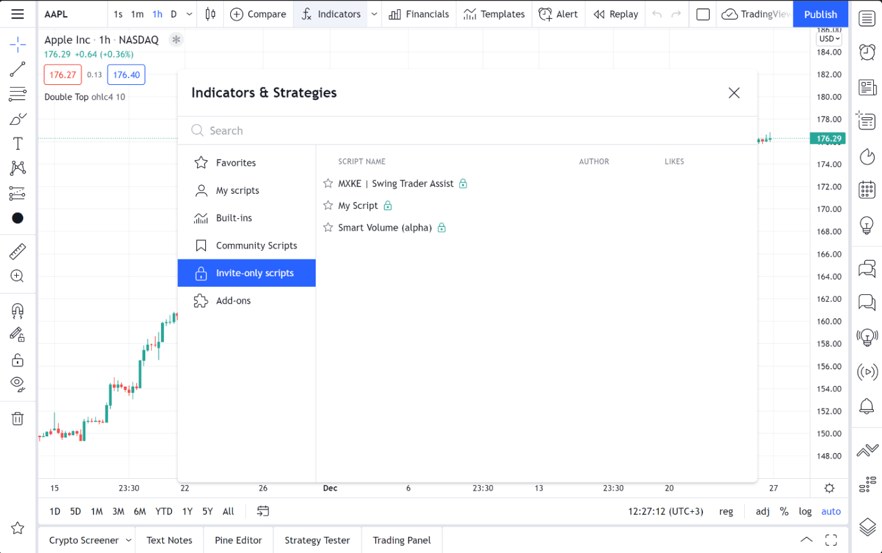Screen dimensions: 882x553
Task: Open the XABCD pattern tools
Action: [x=17, y=168]
